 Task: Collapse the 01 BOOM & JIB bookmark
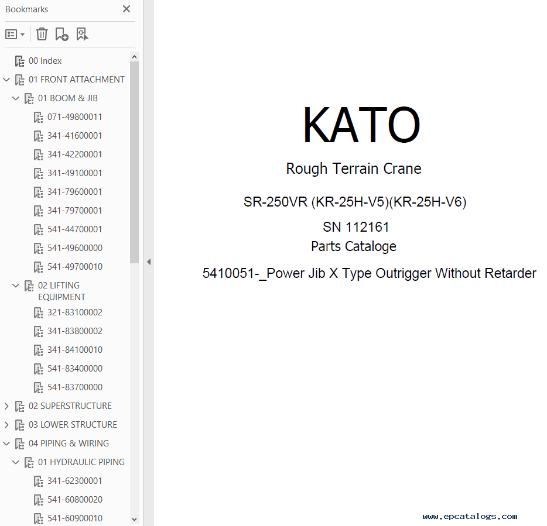point(16,98)
